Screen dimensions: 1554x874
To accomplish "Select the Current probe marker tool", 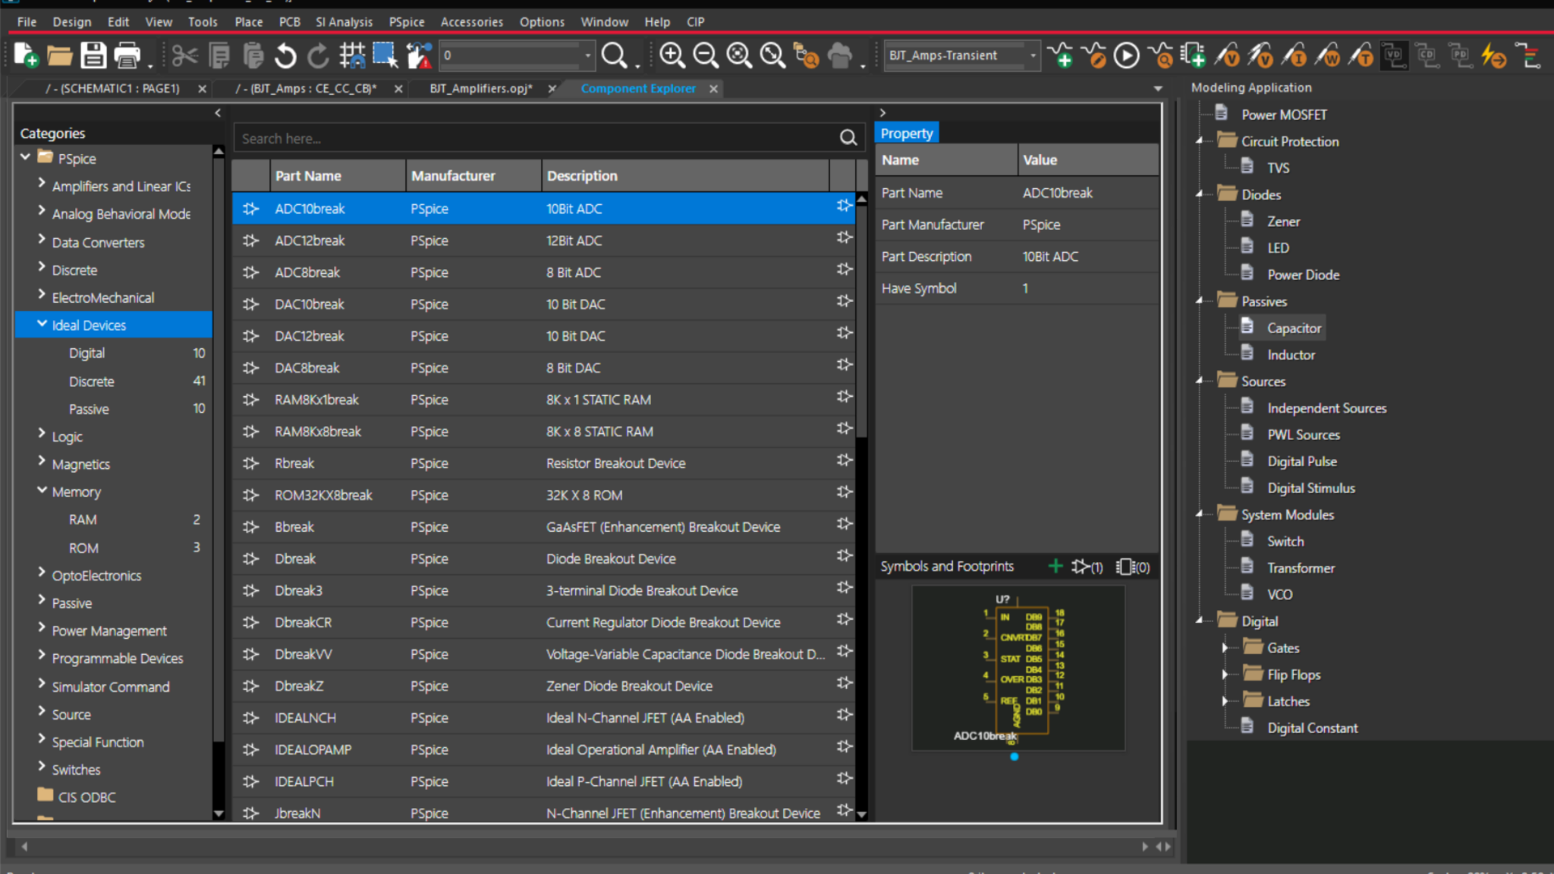I will tap(1295, 55).
